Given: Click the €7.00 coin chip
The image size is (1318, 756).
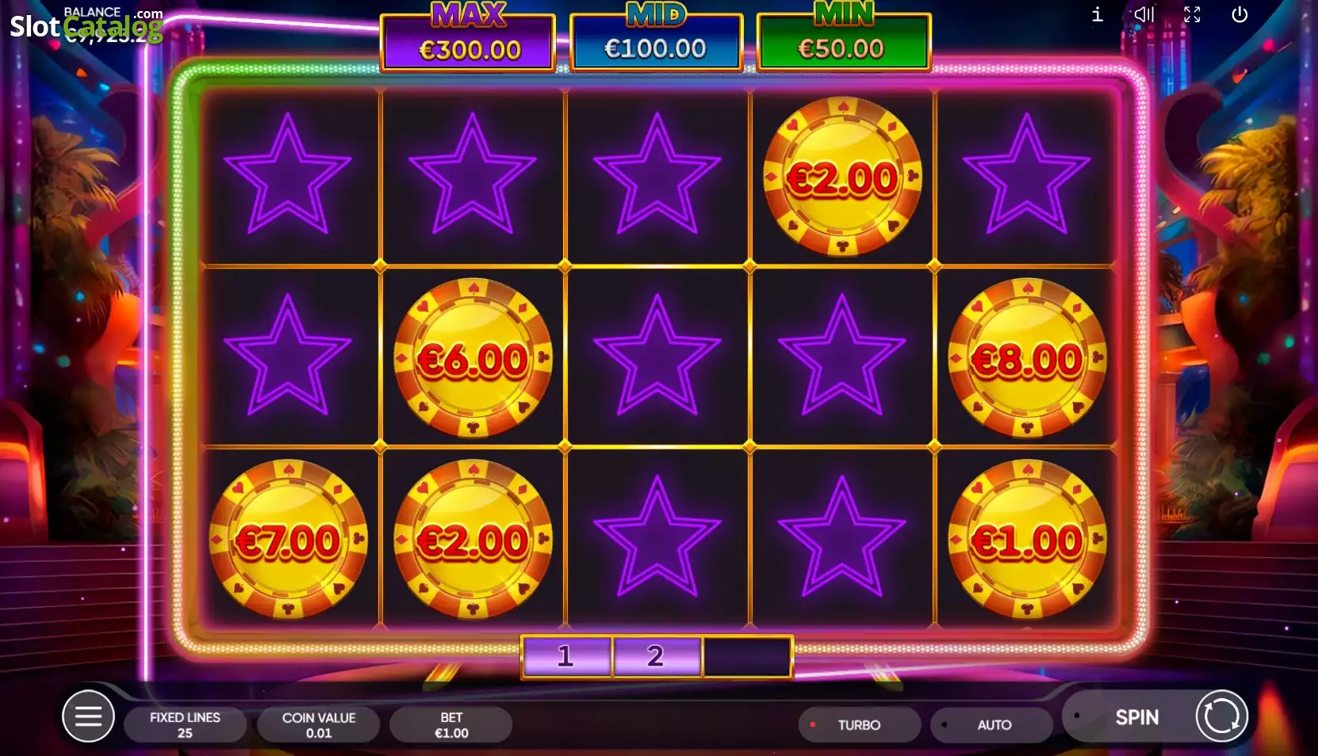Looking at the screenshot, I should [288, 539].
